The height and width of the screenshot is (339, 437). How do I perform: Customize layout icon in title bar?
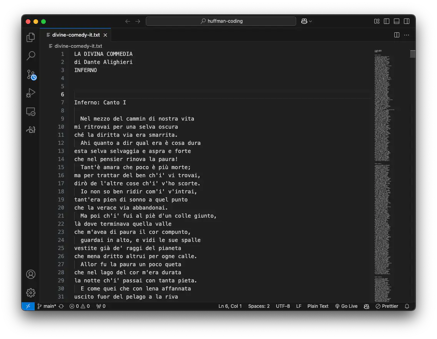(377, 21)
